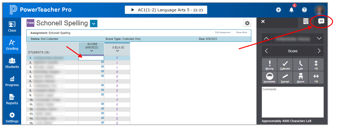
Task: Mark score as Late
Action: [301, 65]
